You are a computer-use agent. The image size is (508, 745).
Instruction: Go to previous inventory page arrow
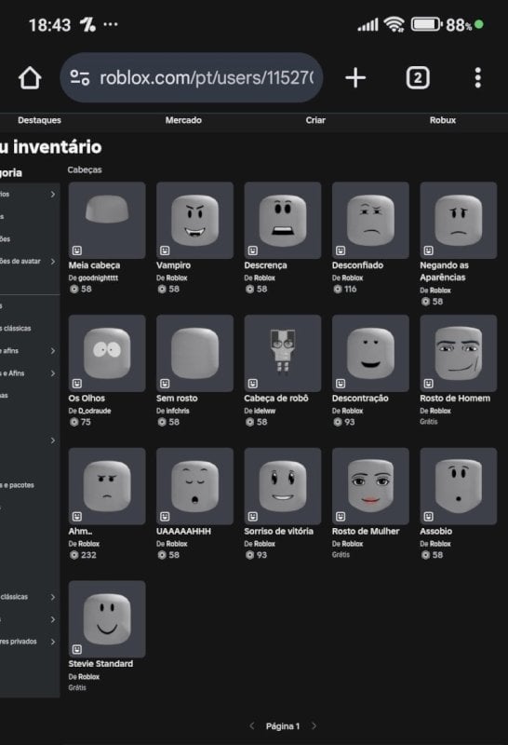pos(252,725)
